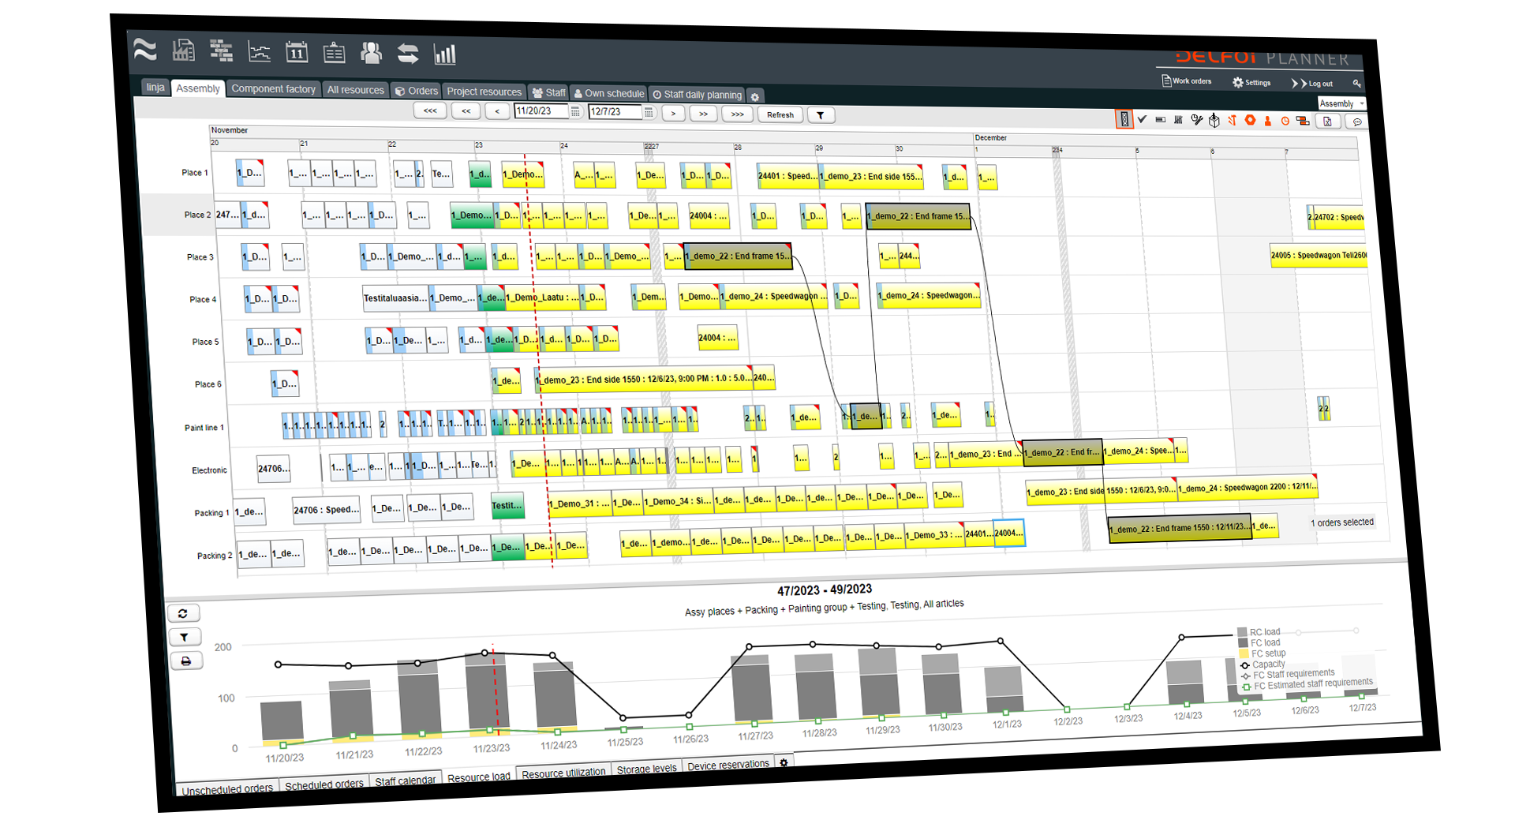Screen dimensions: 1515x831
Task: Click the Excel export button
Action: [1327, 122]
